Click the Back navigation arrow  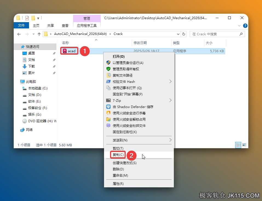pyautogui.click(x=19, y=34)
